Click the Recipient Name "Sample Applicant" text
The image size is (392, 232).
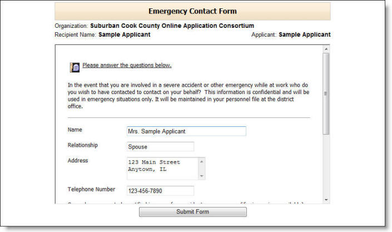point(124,34)
